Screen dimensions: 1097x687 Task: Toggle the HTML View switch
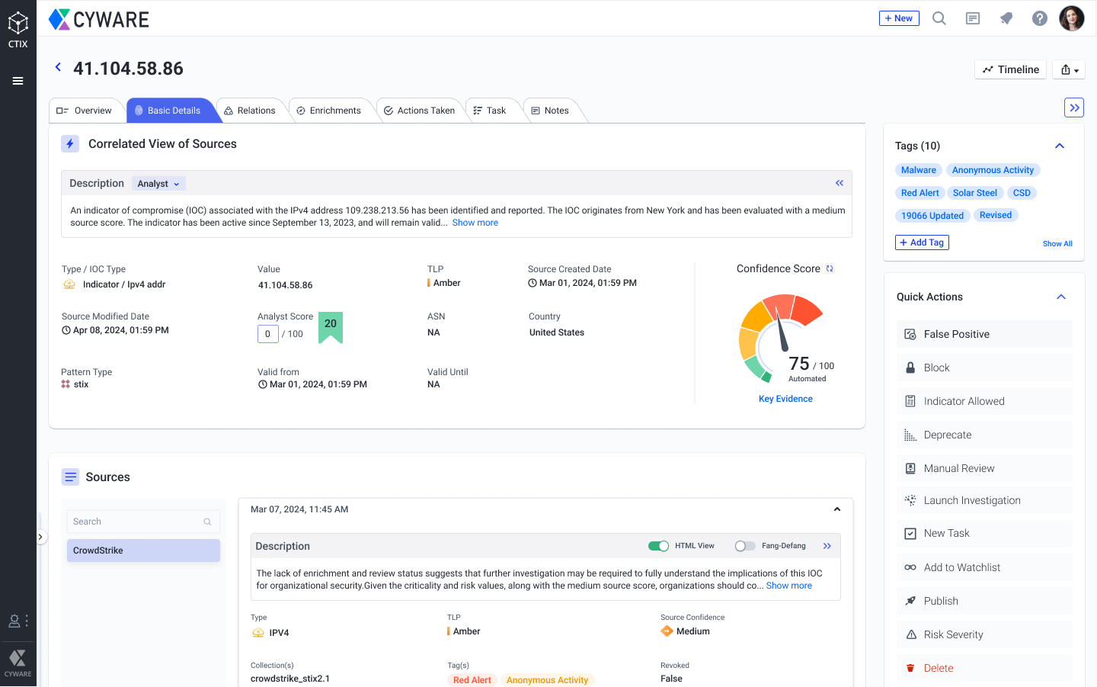pos(658,546)
